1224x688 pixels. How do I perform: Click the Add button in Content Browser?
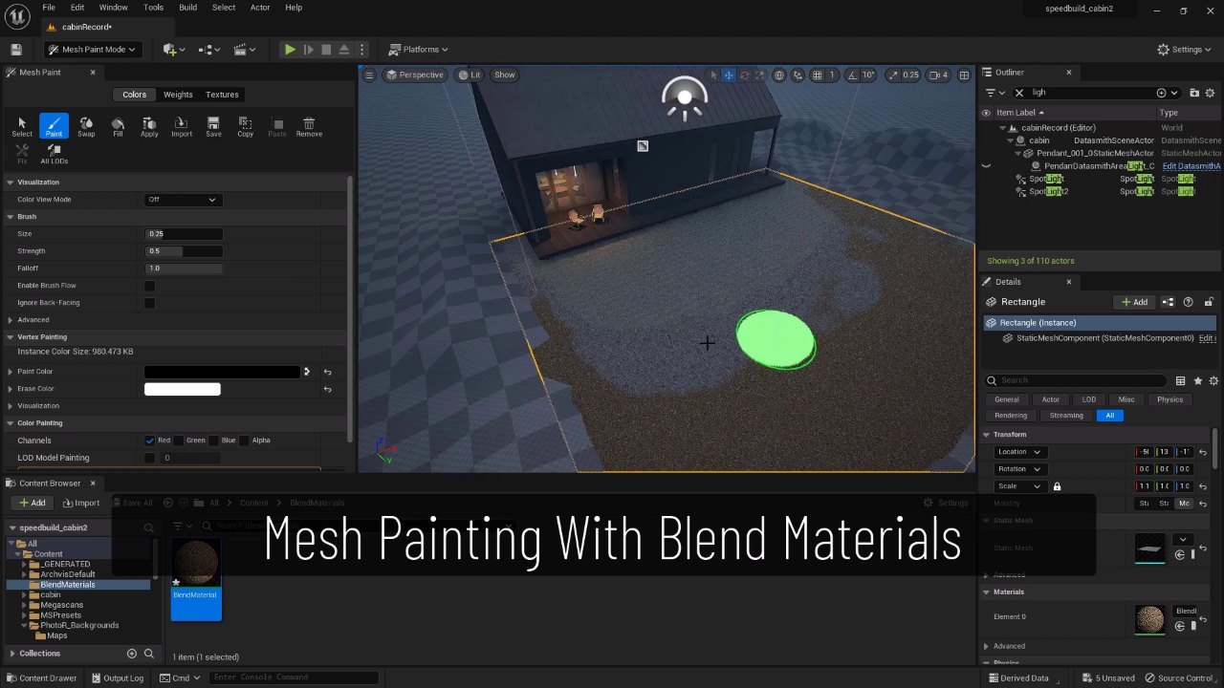tap(32, 503)
